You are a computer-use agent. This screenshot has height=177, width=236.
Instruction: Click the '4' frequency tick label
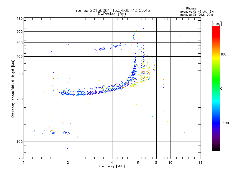pos(112,163)
